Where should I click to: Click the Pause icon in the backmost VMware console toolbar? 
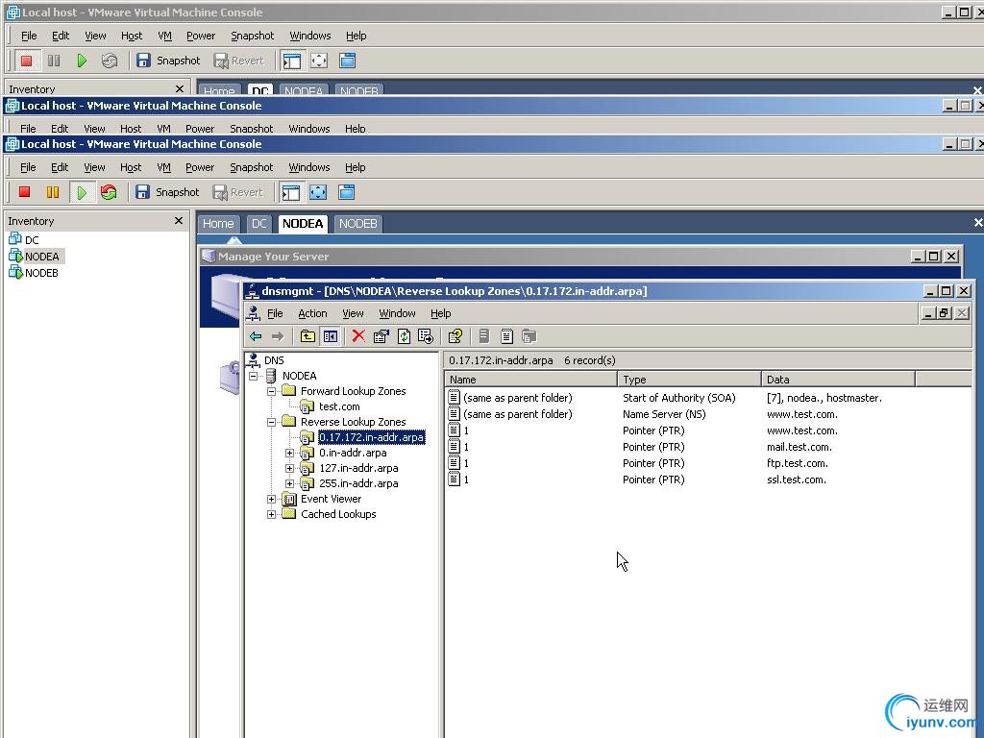click(x=54, y=61)
